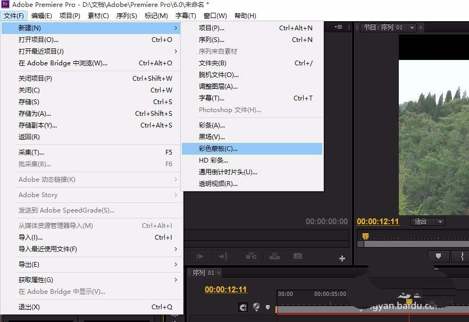
Task: Open the 素材(C) menu
Action: tap(98, 16)
